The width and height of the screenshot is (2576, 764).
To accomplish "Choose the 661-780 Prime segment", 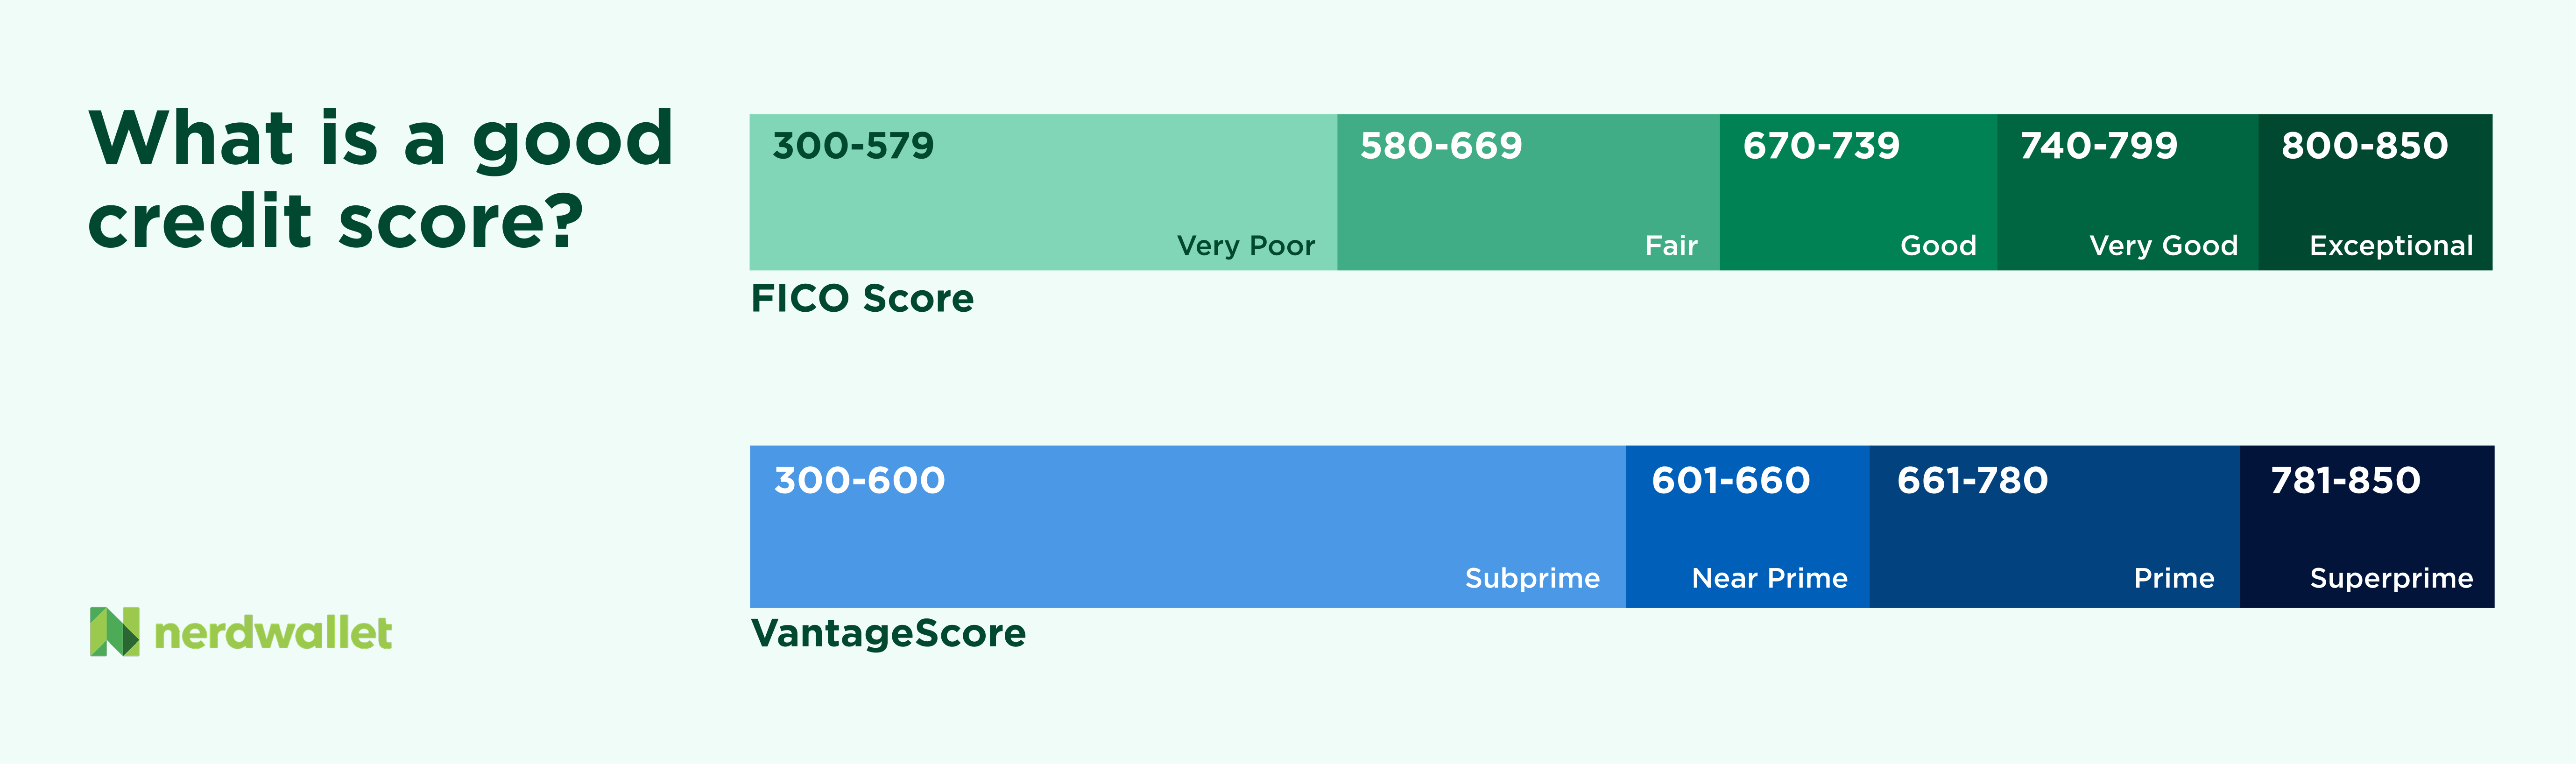I will (2053, 527).
